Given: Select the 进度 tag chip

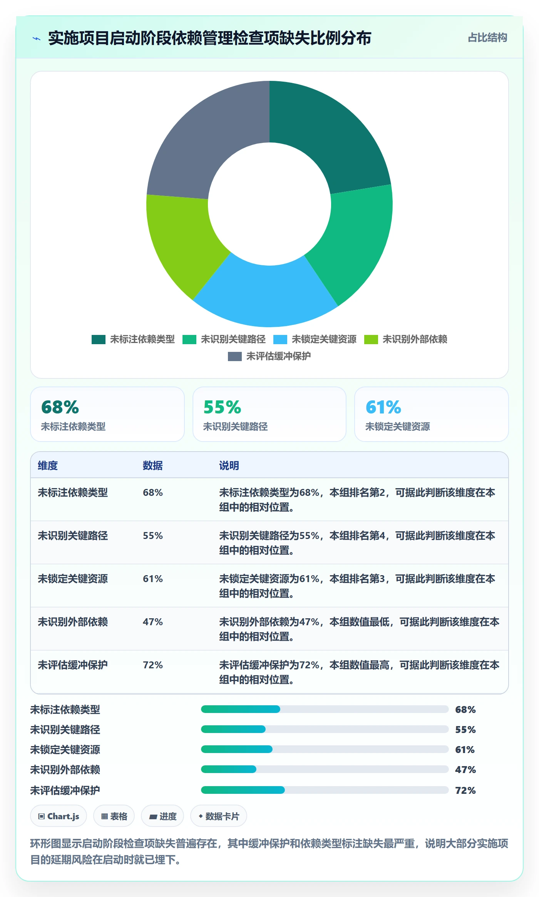Looking at the screenshot, I should [162, 816].
